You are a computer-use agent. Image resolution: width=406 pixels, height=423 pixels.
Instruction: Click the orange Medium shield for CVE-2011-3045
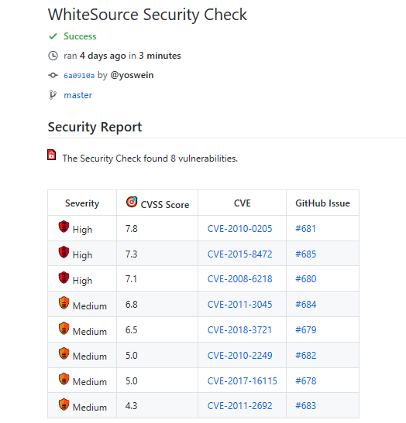(64, 302)
